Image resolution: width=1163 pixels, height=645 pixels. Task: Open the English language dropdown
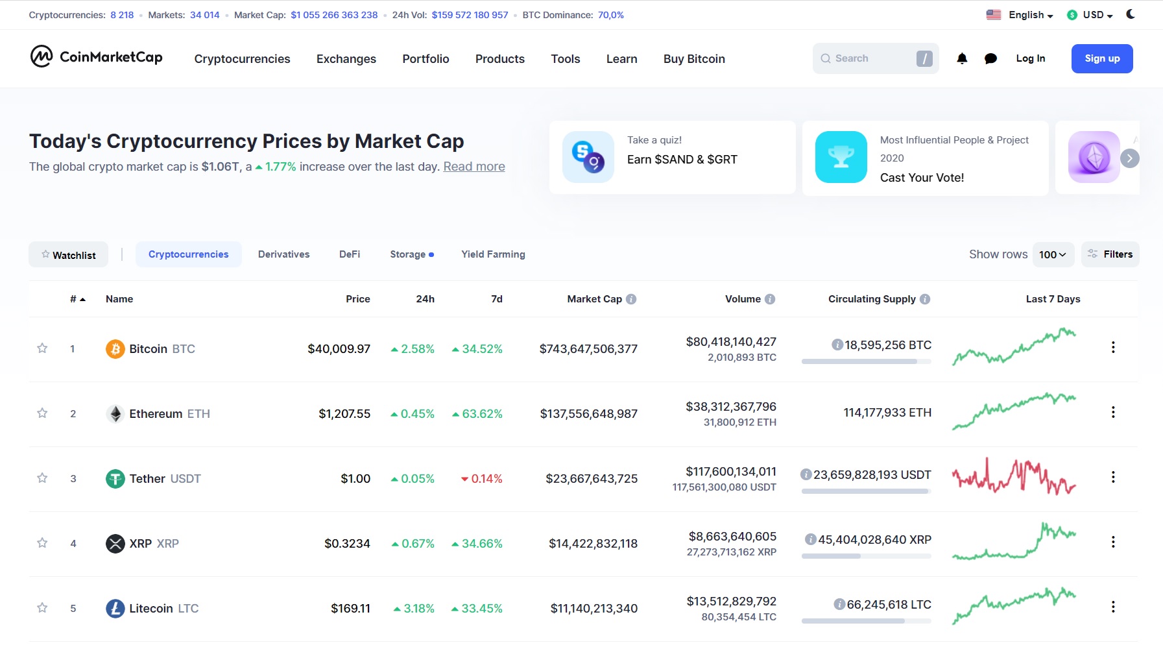[x=1031, y=15]
